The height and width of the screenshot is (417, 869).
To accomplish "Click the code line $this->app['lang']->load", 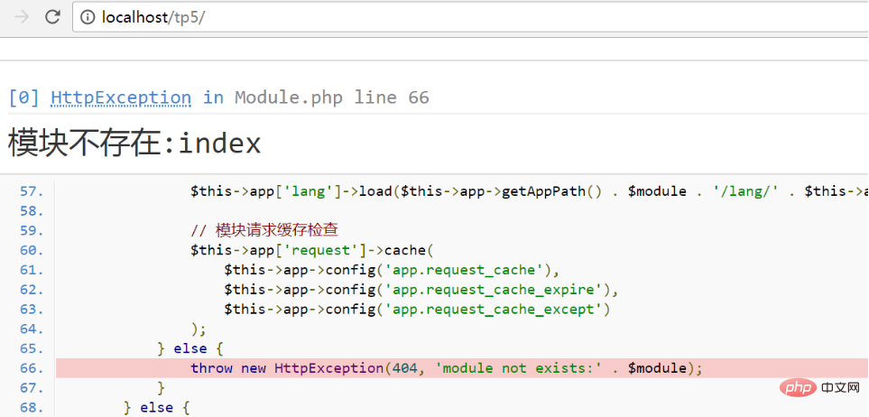I will click(x=530, y=192).
